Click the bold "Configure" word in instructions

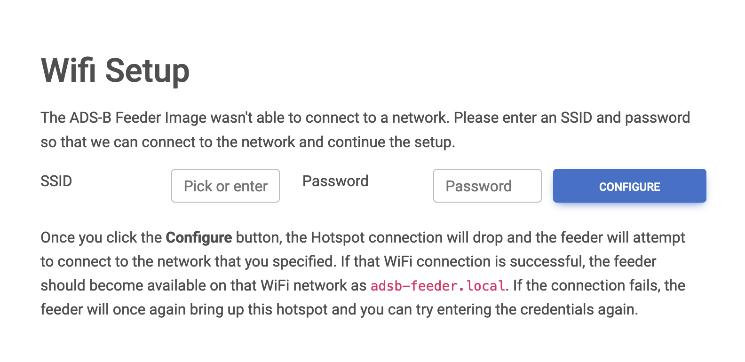199,238
